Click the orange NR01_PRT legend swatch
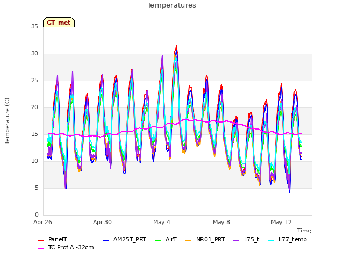Image resolution: width=344 pixels, height=258 pixels. point(189,240)
